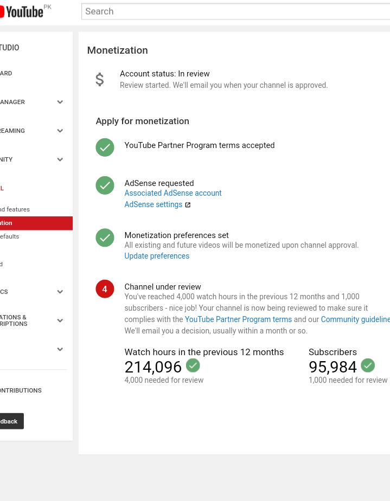The width and height of the screenshot is (390, 501).
Task: Click the 'Subscribers' label
Action: point(333,352)
